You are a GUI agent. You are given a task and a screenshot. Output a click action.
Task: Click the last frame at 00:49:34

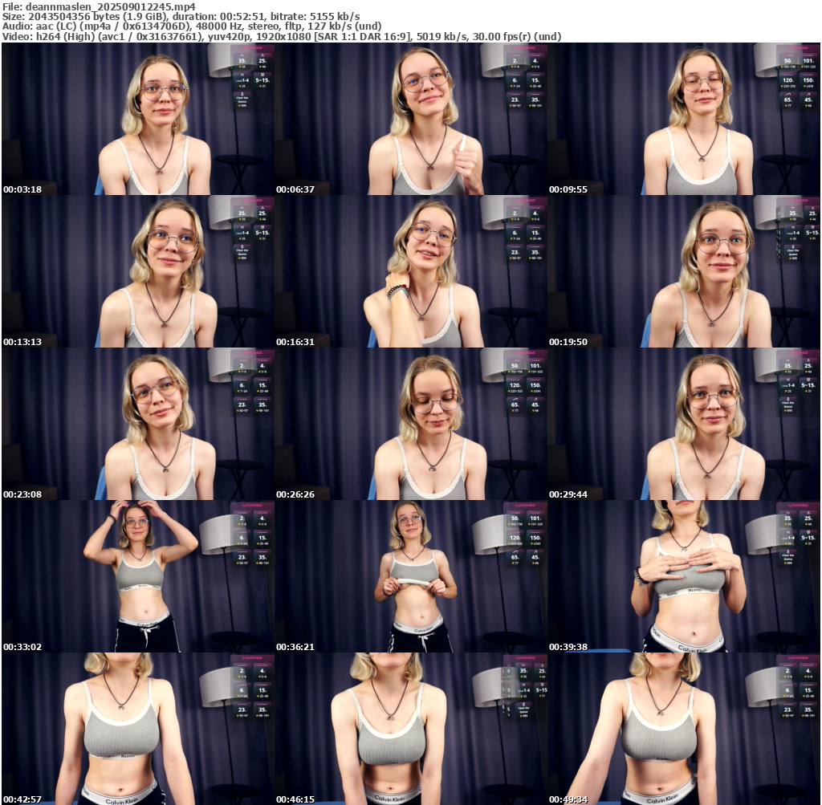click(684, 729)
